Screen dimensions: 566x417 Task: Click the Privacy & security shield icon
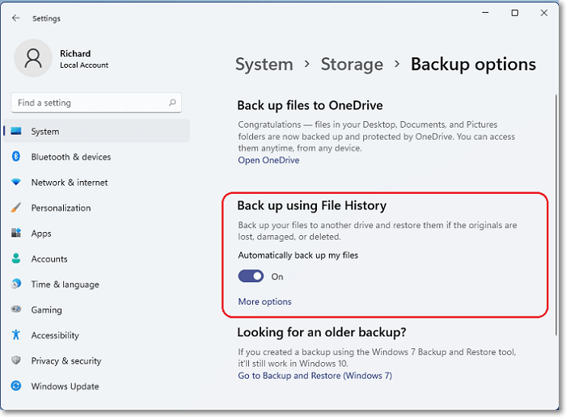[16, 360]
